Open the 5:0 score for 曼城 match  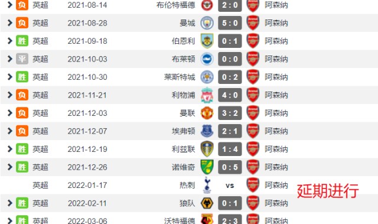pos(230,23)
